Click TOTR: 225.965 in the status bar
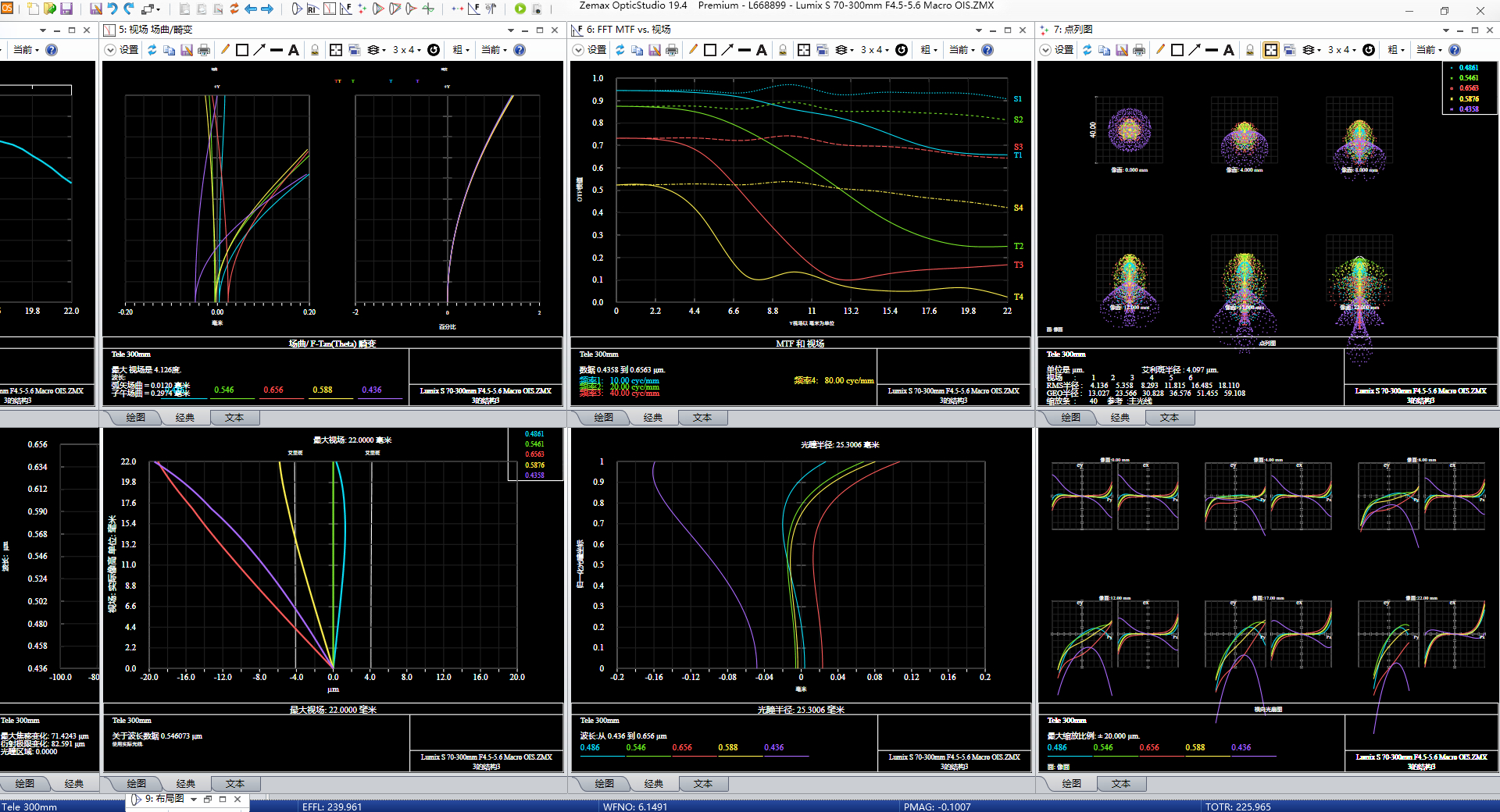Screen dimensions: 1500x812 point(1237,807)
